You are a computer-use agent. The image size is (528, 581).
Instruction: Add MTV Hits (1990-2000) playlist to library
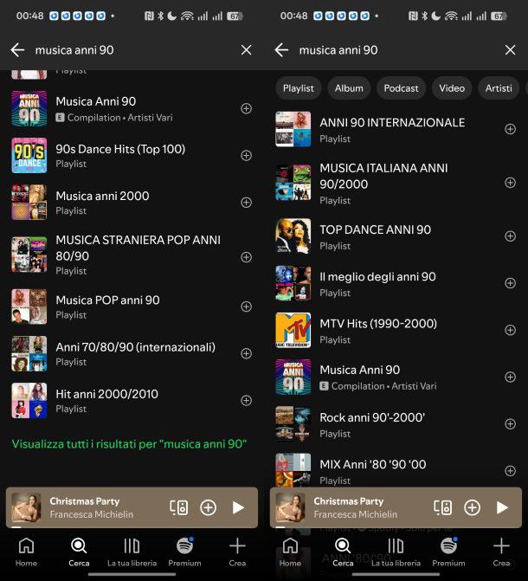[510, 330]
